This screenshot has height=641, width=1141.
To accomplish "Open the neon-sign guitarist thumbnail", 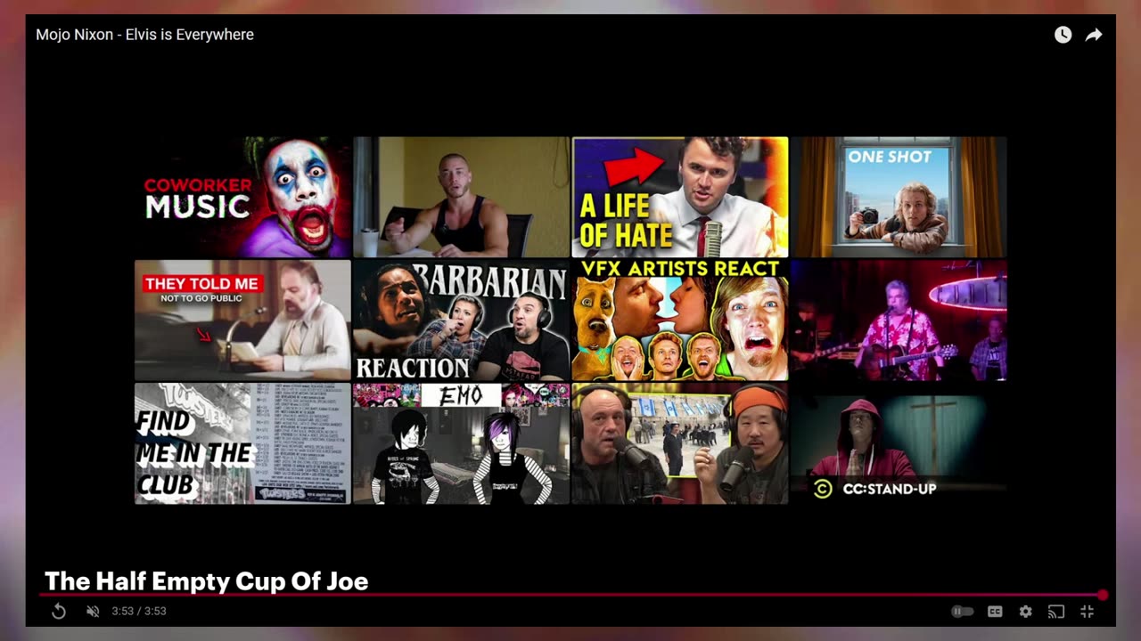I will (899, 320).
